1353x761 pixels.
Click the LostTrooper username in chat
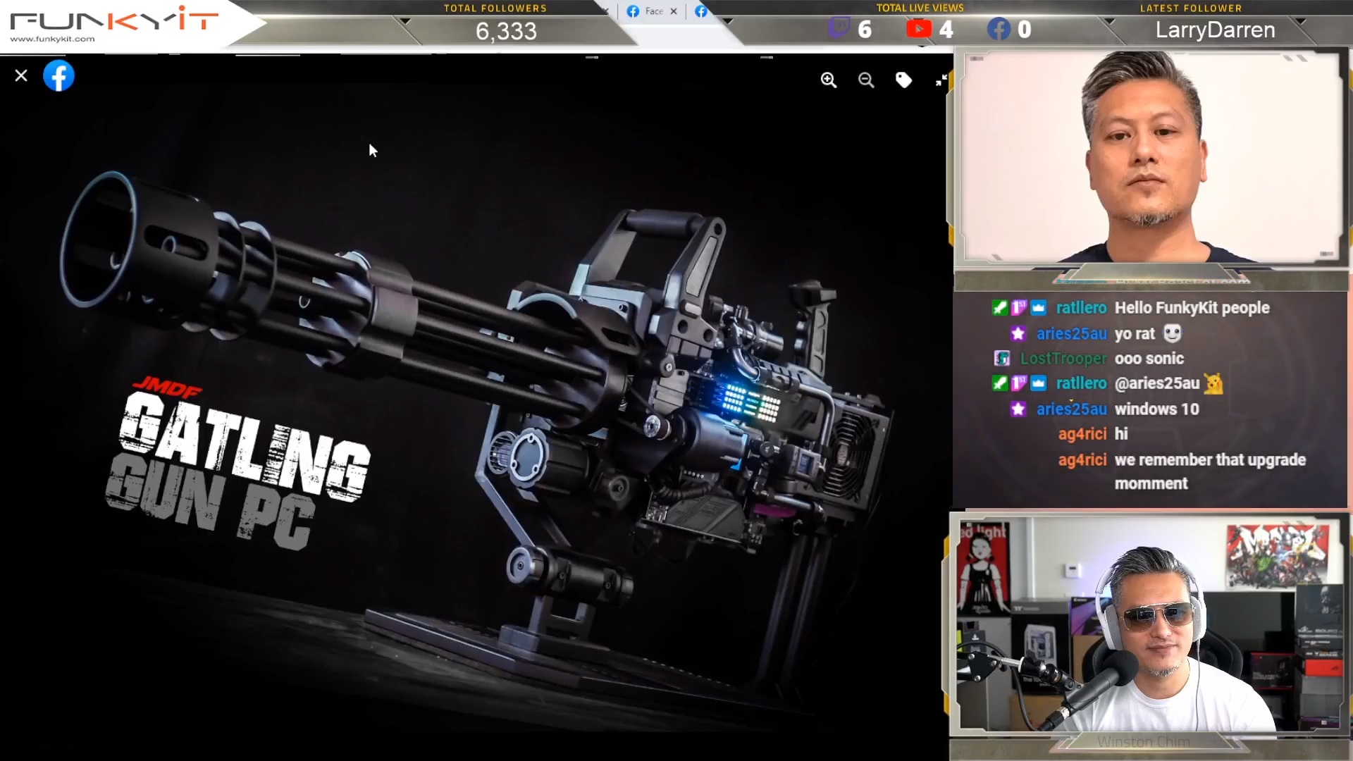click(1063, 359)
